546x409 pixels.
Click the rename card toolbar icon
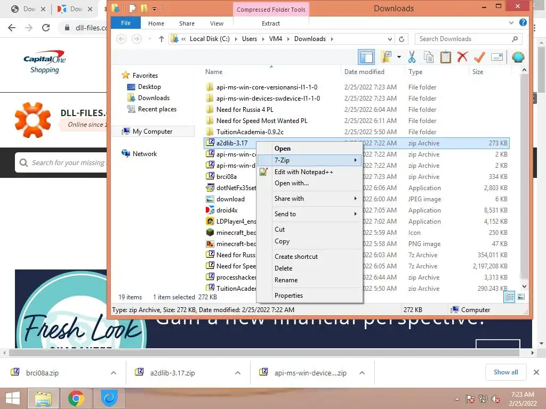497,57
